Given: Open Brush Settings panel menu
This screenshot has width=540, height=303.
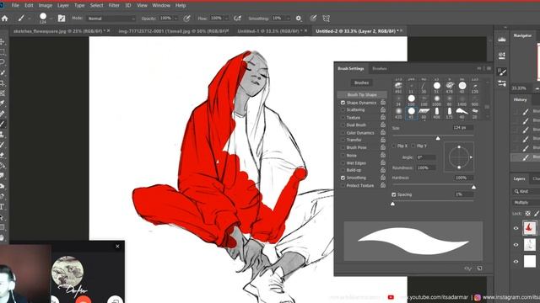Looking at the screenshot, I should coord(489,68).
